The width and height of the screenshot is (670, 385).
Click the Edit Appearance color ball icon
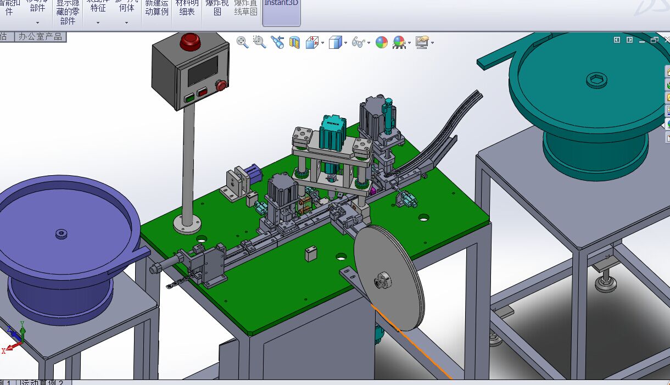[x=382, y=42]
